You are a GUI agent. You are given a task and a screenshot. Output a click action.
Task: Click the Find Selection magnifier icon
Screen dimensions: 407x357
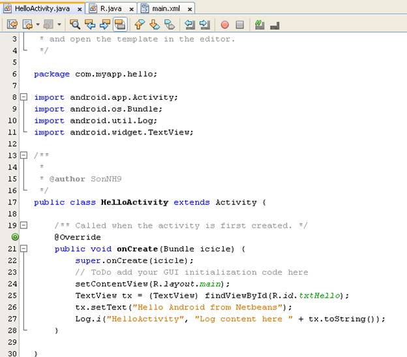click(75, 24)
